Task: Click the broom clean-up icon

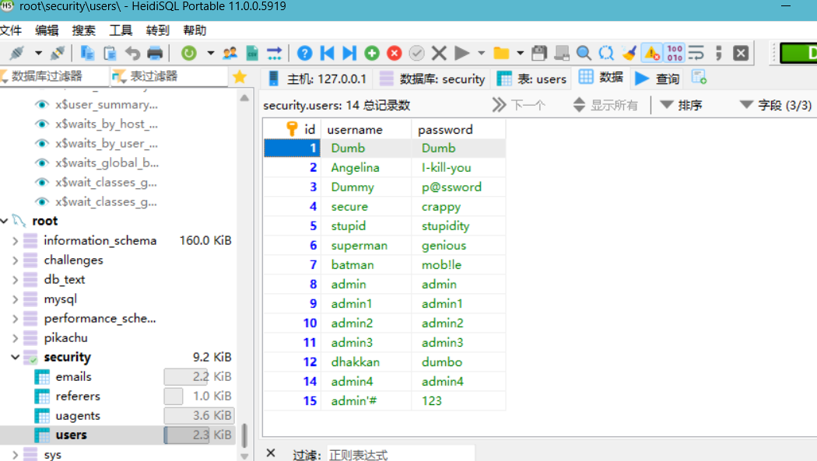Action: 629,53
